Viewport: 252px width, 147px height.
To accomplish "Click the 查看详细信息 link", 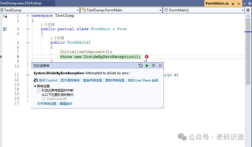I will pos(93,80).
